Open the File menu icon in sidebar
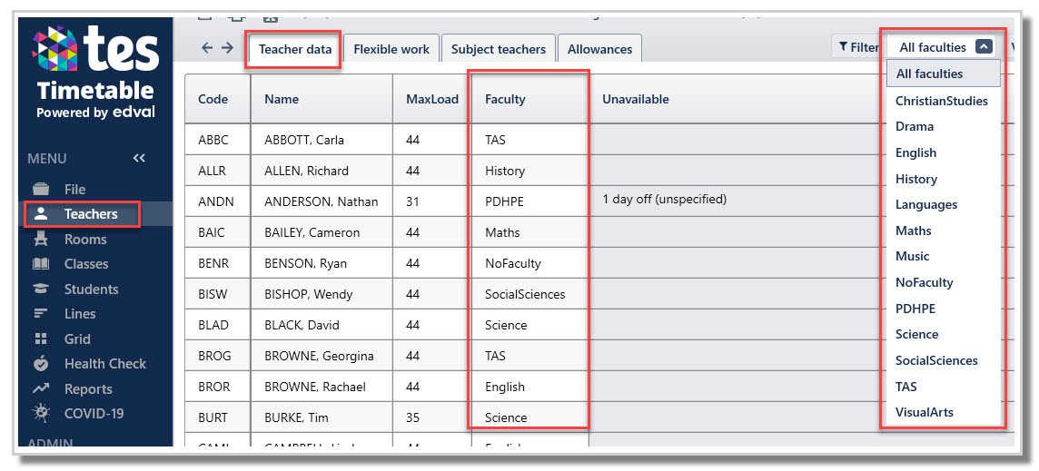 [41, 190]
